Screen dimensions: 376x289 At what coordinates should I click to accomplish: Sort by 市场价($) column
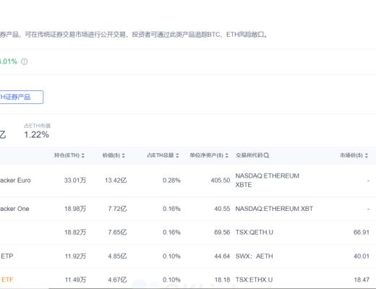point(367,155)
